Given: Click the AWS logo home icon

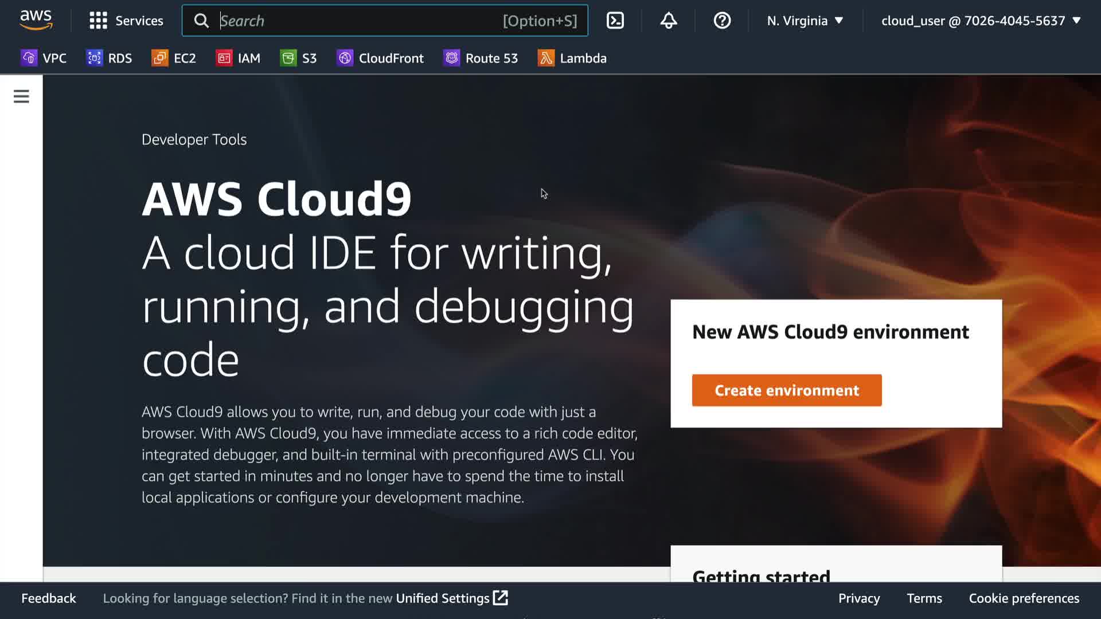Looking at the screenshot, I should coord(36,19).
